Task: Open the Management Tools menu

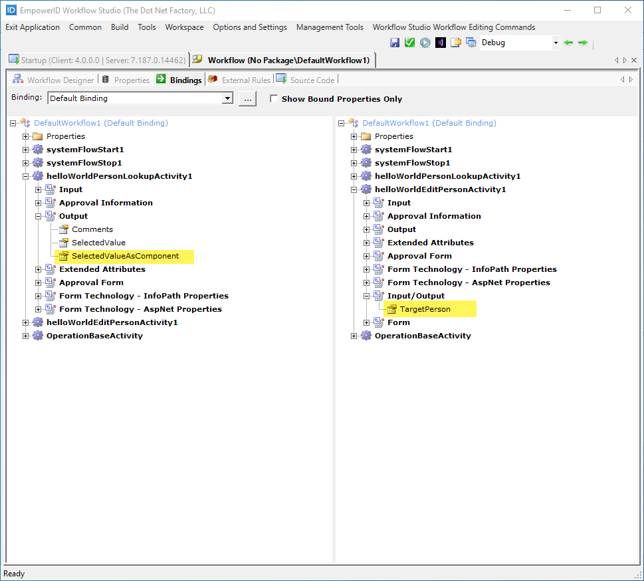Action: tap(330, 27)
